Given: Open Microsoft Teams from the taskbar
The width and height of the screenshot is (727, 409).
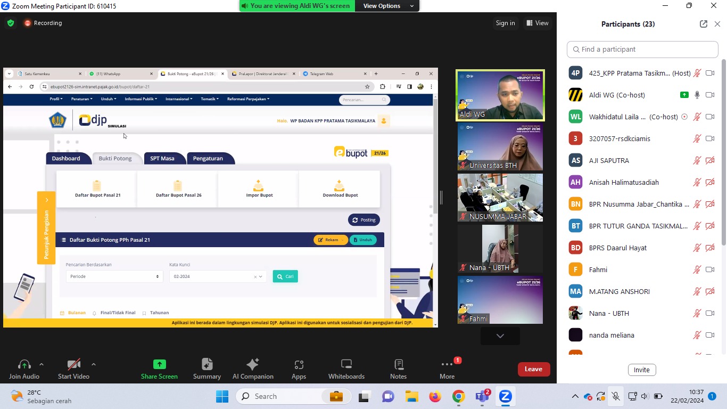Looking at the screenshot, I should (x=482, y=397).
